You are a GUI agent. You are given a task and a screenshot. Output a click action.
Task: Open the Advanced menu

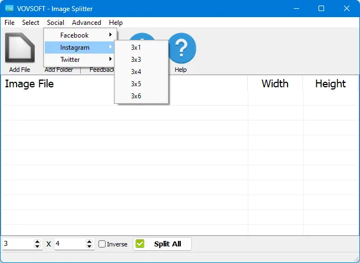pyautogui.click(x=86, y=23)
